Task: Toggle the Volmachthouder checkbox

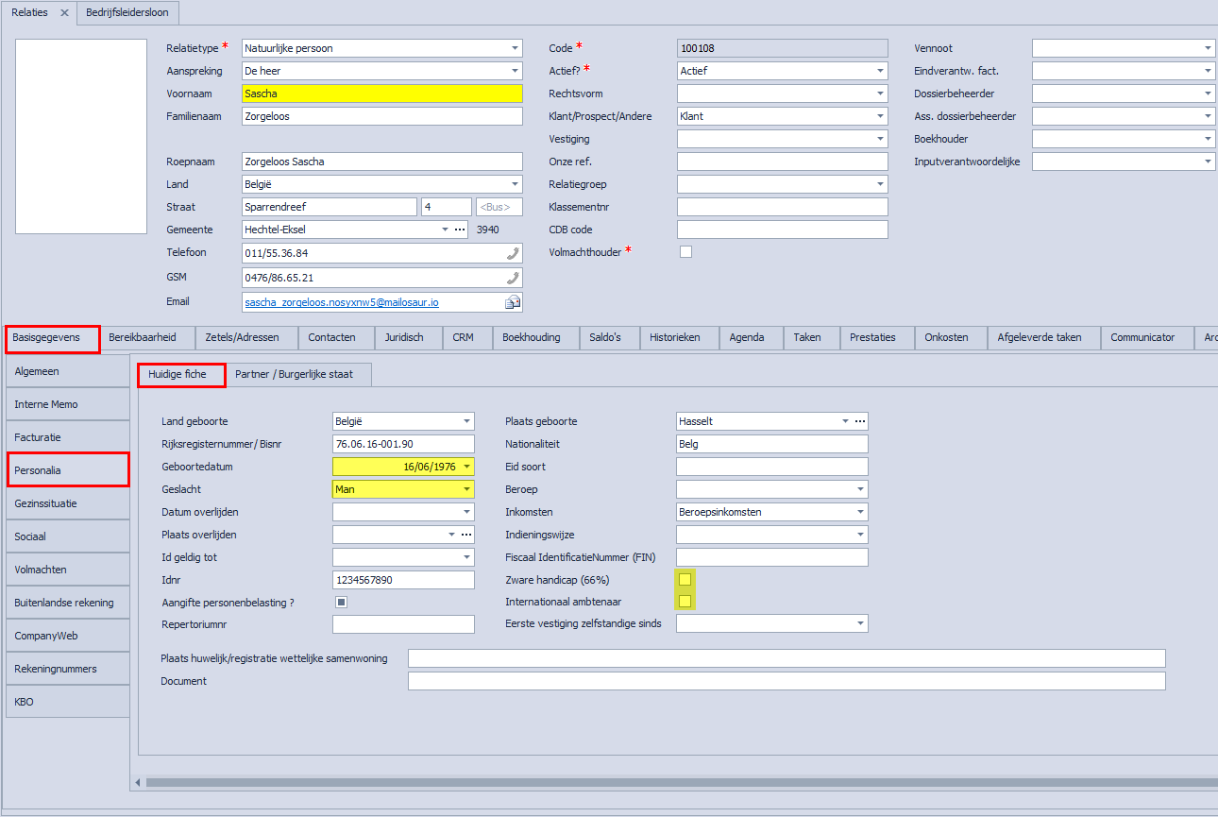Action: [685, 252]
